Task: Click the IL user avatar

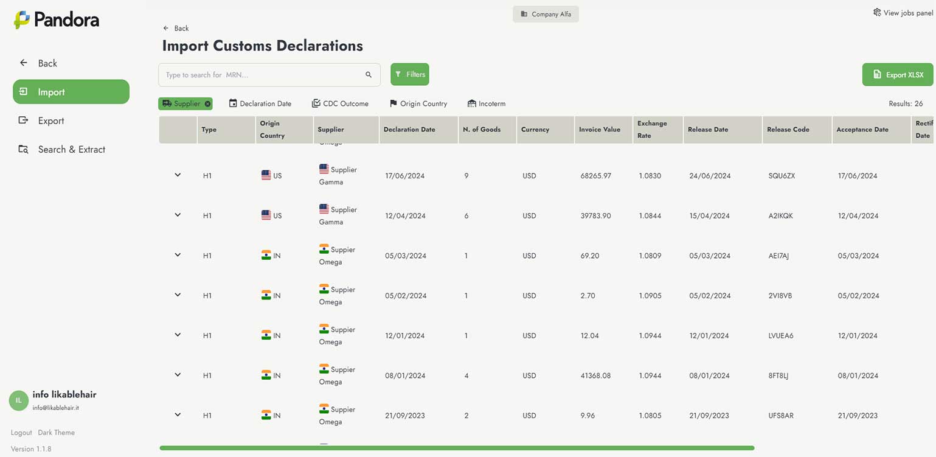Action: tap(18, 400)
